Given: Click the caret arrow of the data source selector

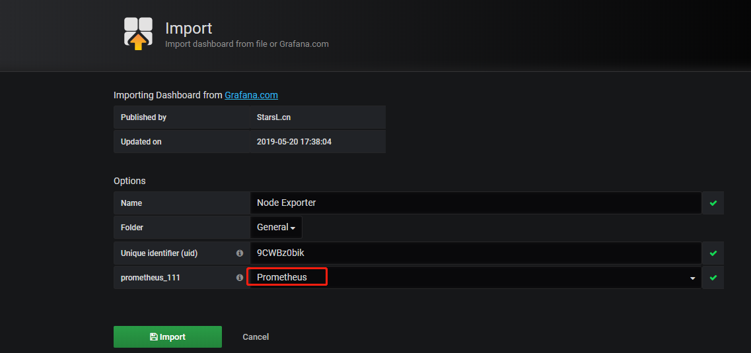Looking at the screenshot, I should 693,278.
